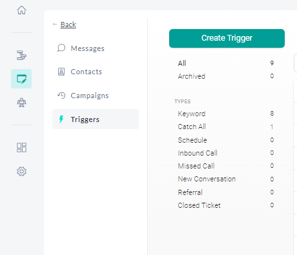Filter triggers by Keyword type
The height and width of the screenshot is (255, 297).
pos(225,114)
